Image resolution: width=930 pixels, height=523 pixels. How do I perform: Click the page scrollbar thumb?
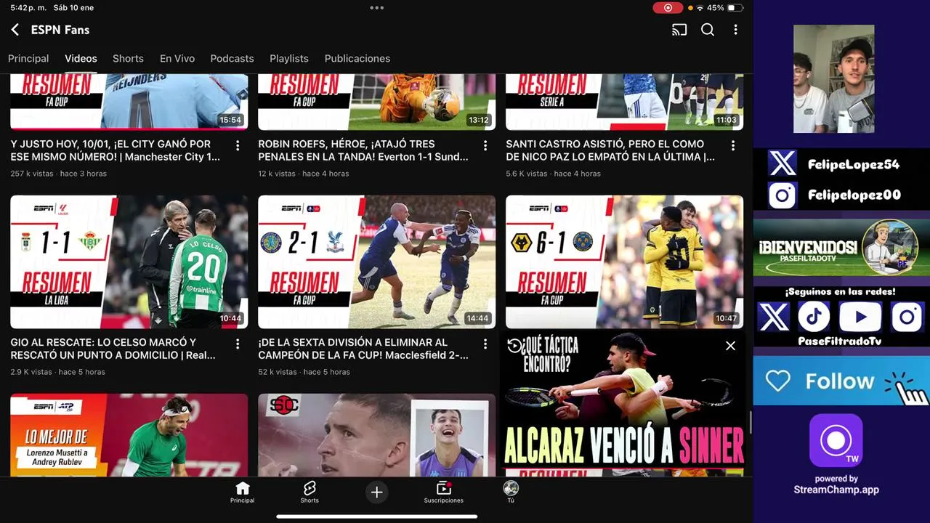[750, 422]
